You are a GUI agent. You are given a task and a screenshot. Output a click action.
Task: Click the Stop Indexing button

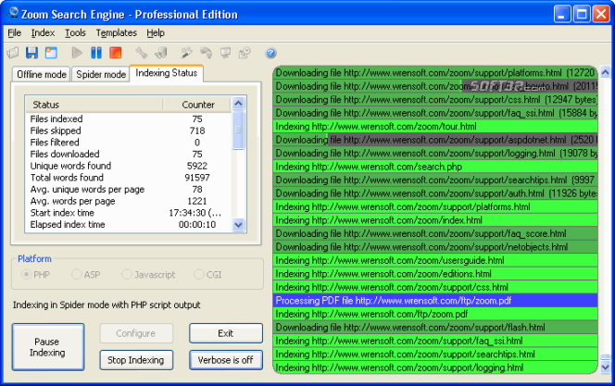[136, 360]
